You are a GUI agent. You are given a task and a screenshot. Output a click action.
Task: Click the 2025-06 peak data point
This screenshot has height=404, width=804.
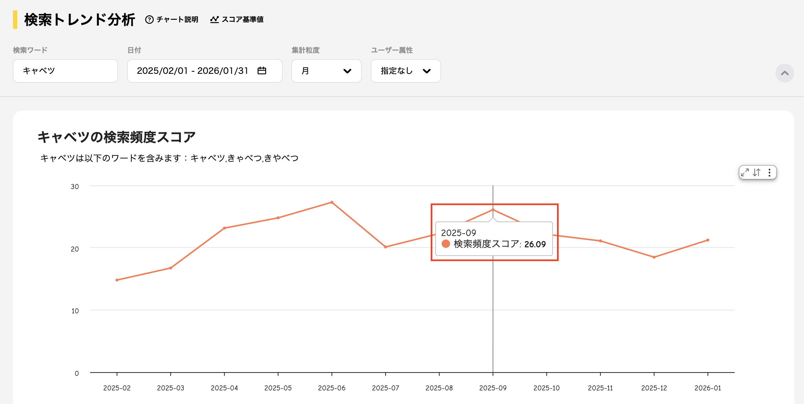point(332,202)
